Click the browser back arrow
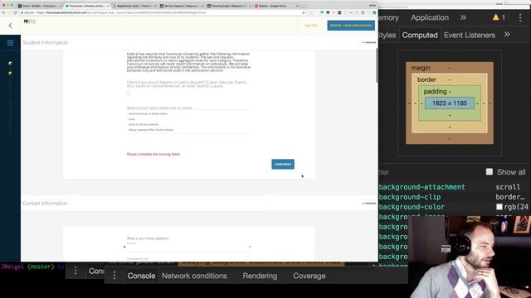The height and width of the screenshot is (298, 531). (3, 12)
